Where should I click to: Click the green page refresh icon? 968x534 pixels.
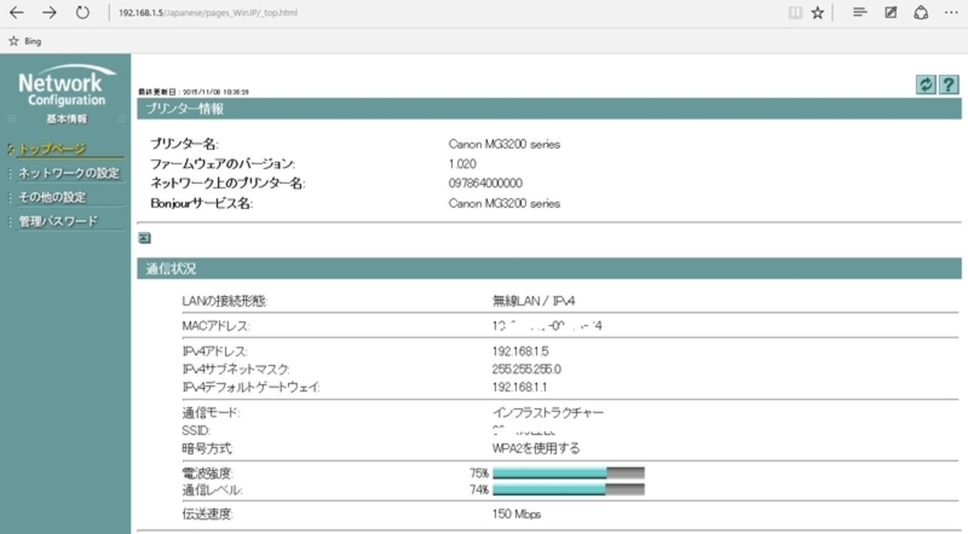[926, 85]
